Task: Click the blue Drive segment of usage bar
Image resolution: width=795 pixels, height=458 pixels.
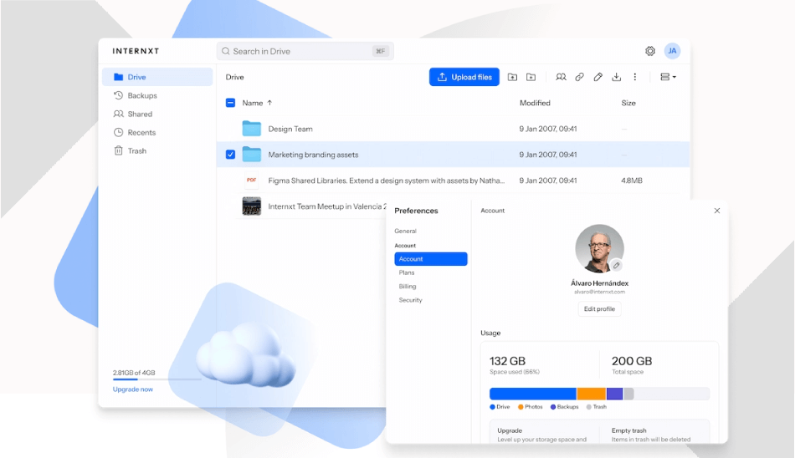Action: tap(533, 394)
